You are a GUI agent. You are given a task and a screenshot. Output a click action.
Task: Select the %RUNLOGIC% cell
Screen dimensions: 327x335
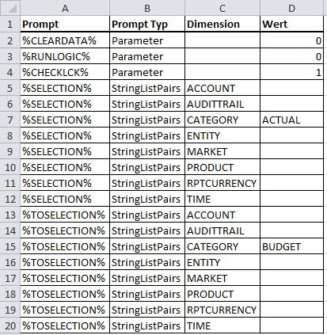[65, 56]
